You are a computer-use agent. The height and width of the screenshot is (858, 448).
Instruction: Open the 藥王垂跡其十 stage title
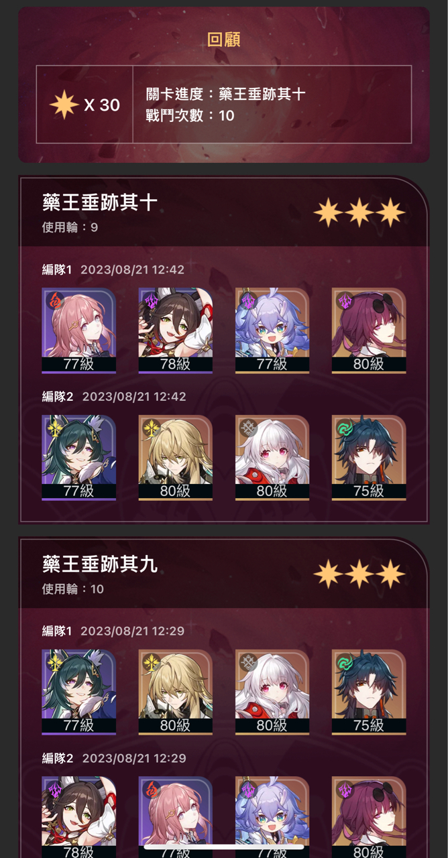click(100, 202)
